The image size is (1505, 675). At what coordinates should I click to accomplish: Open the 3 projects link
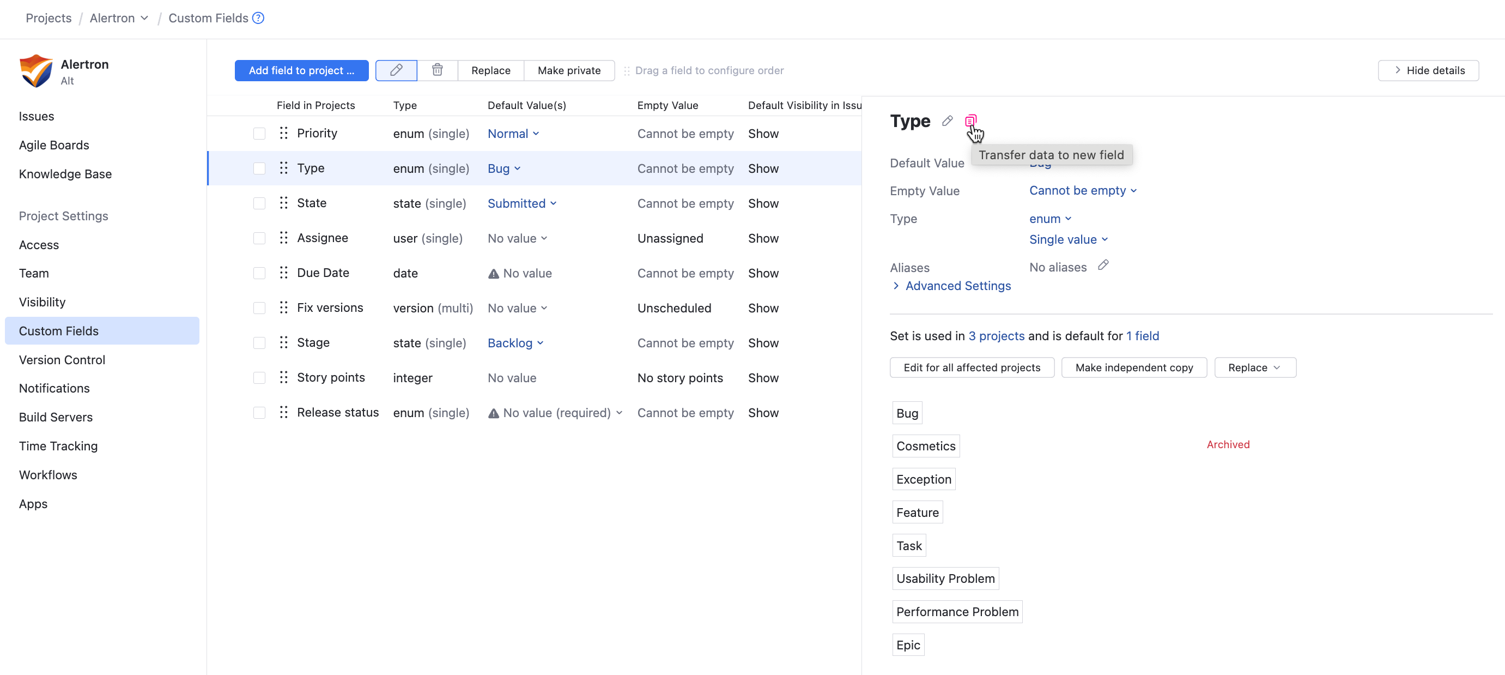(996, 336)
